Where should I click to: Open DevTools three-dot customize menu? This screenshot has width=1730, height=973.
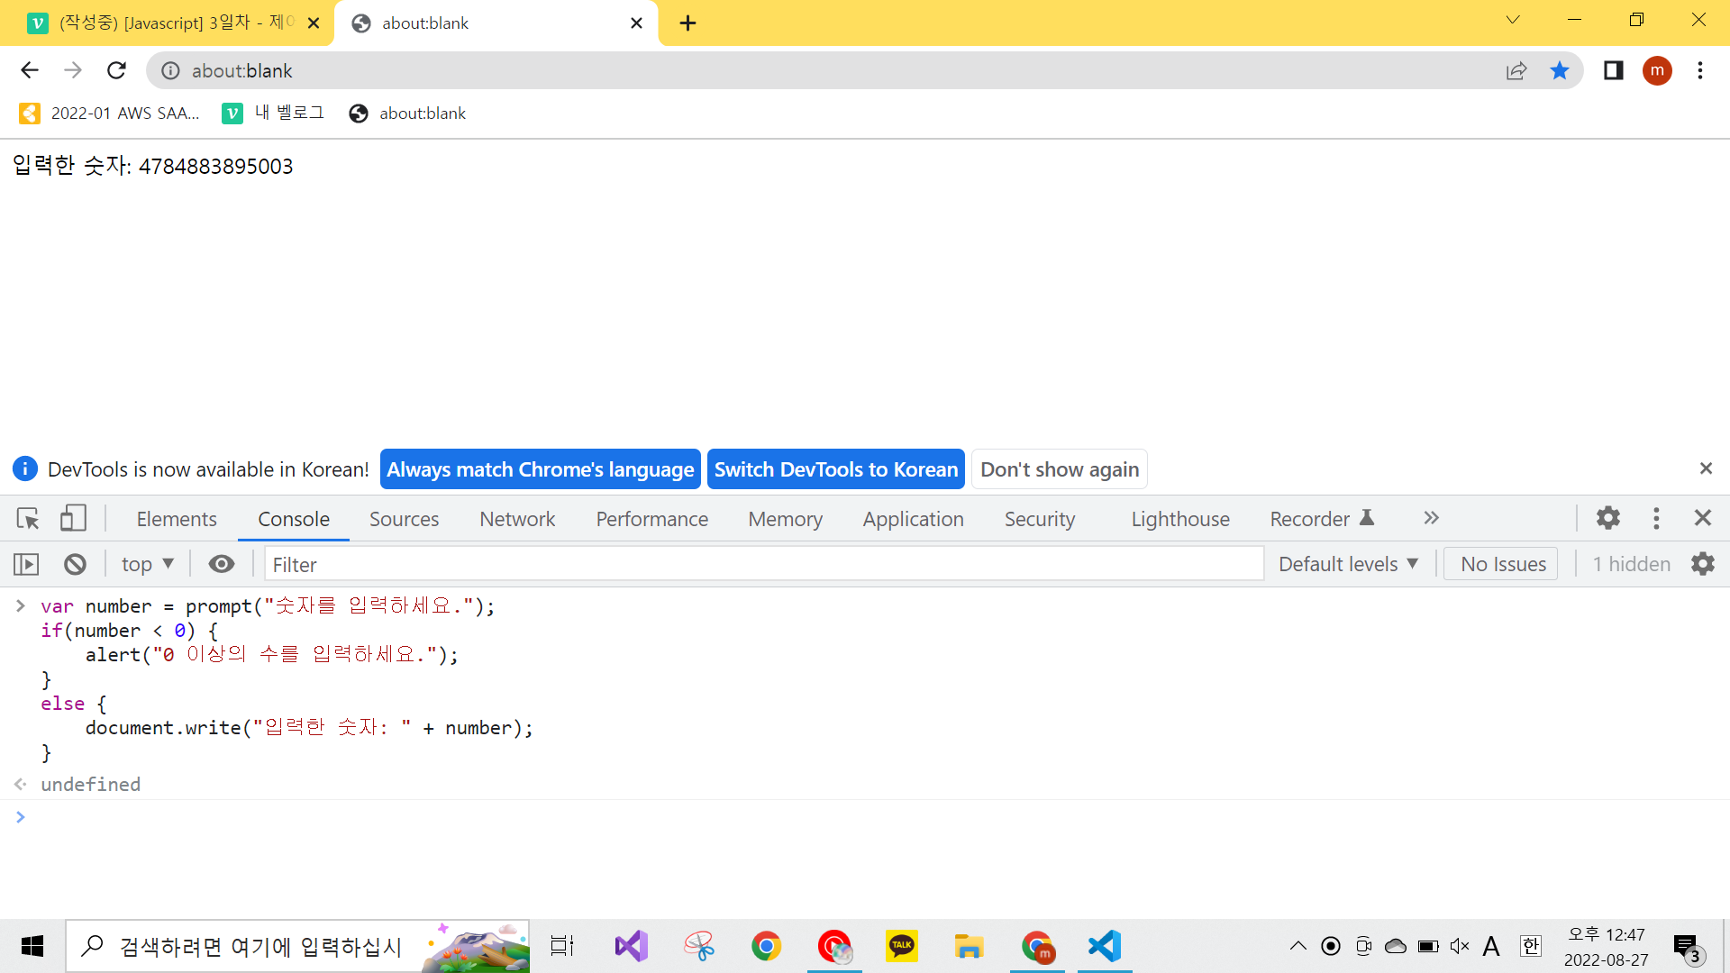(1656, 518)
